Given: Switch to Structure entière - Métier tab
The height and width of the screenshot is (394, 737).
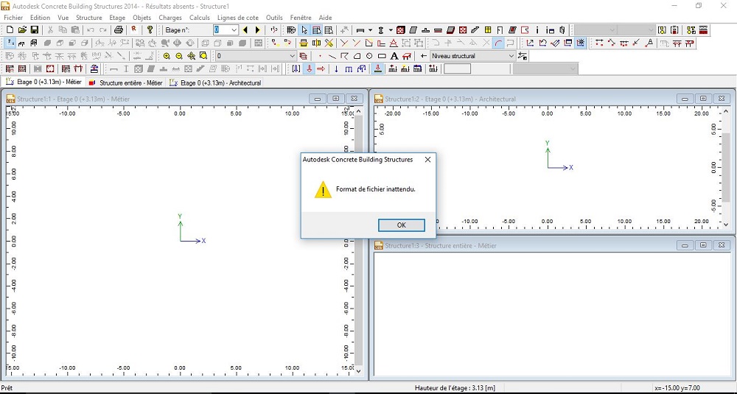Looking at the screenshot, I should (126, 82).
